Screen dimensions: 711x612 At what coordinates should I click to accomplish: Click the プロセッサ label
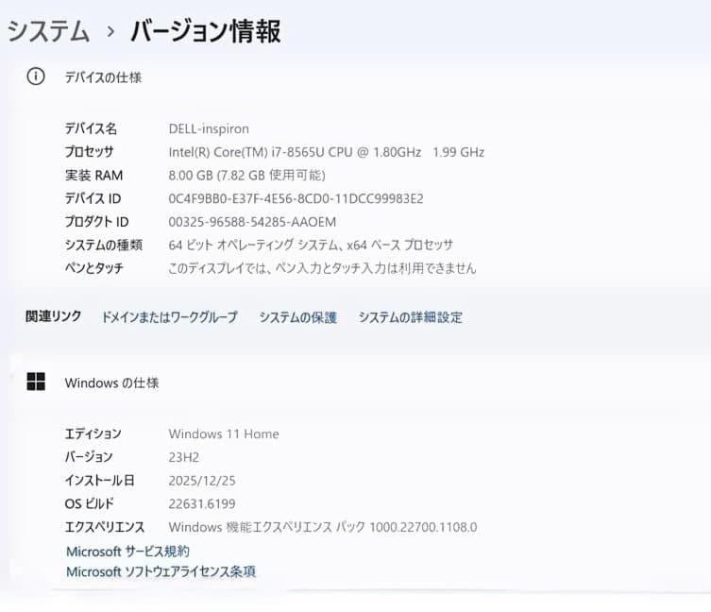coord(89,152)
